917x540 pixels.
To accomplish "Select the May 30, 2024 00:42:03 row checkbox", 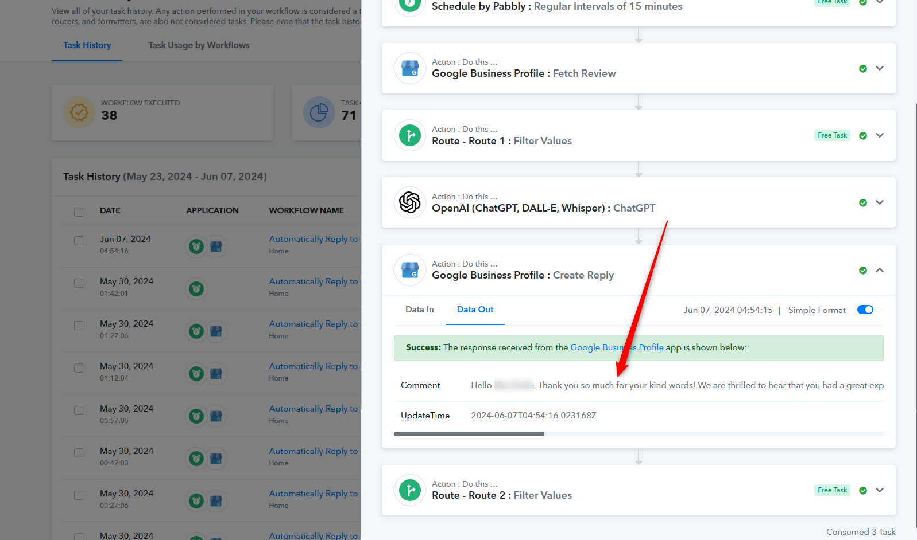I will (x=79, y=453).
